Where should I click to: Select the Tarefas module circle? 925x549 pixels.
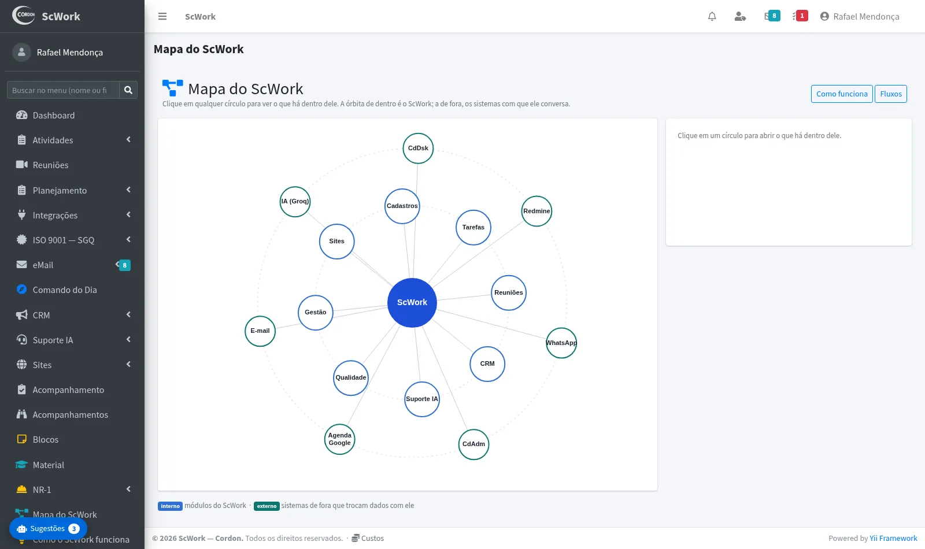point(473,228)
